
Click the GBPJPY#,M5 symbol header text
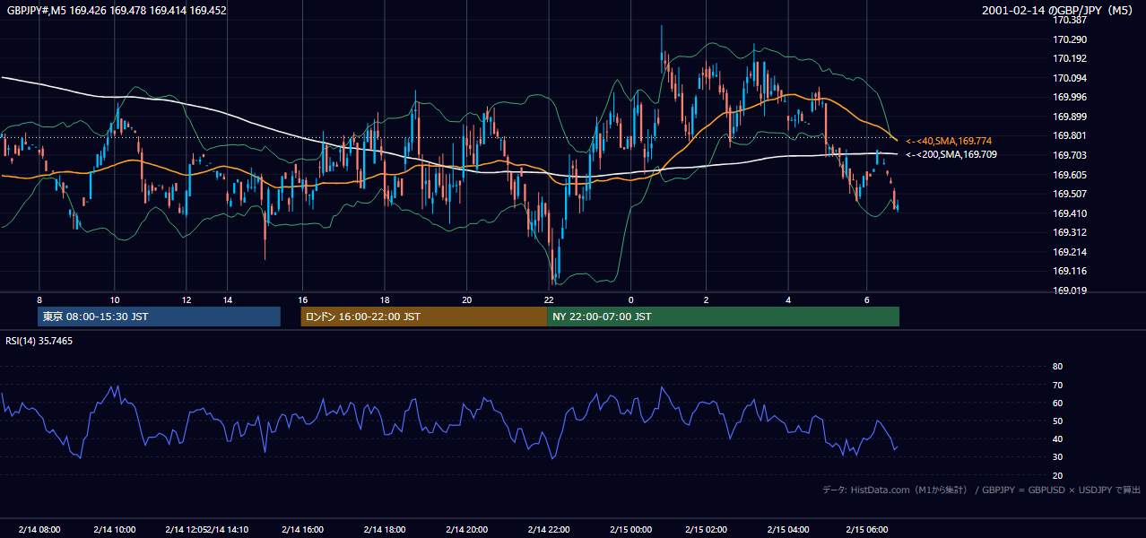click(117, 11)
